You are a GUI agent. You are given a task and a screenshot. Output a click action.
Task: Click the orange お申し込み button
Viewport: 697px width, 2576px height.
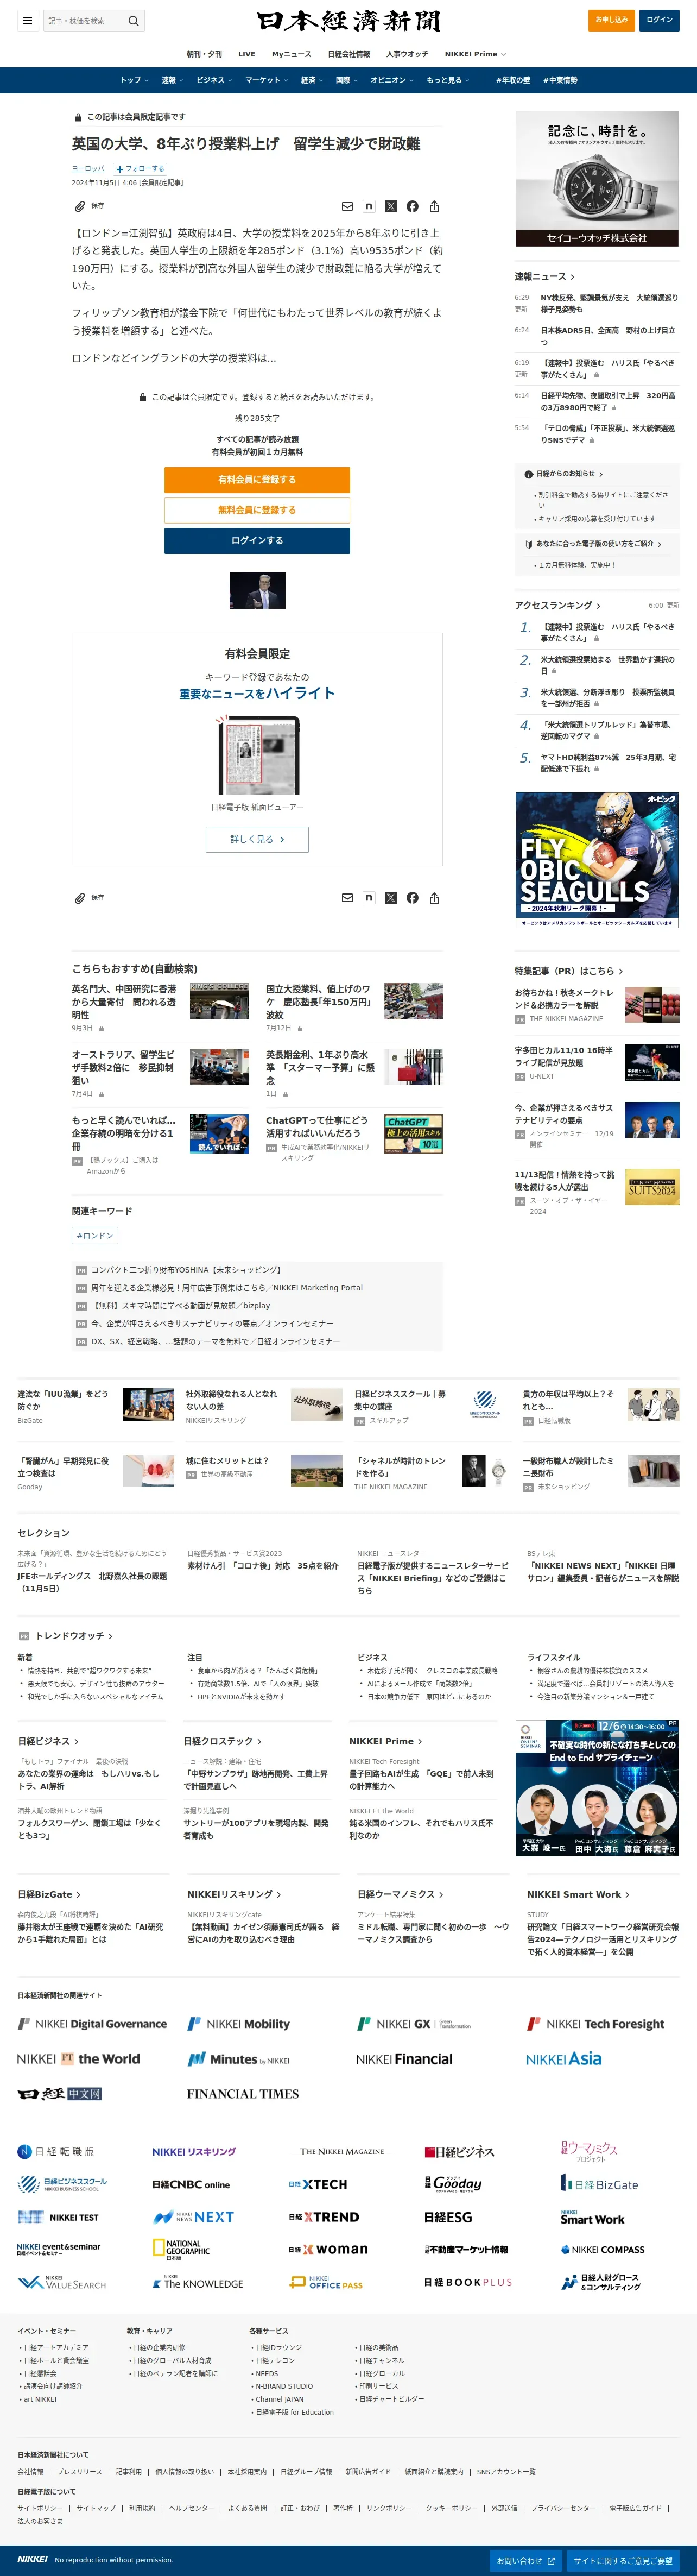click(611, 20)
